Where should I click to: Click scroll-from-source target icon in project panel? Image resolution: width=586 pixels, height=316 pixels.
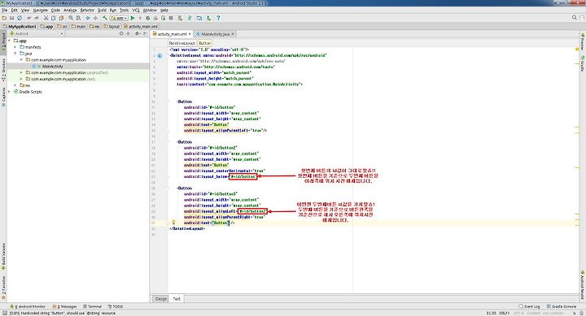pos(121,33)
